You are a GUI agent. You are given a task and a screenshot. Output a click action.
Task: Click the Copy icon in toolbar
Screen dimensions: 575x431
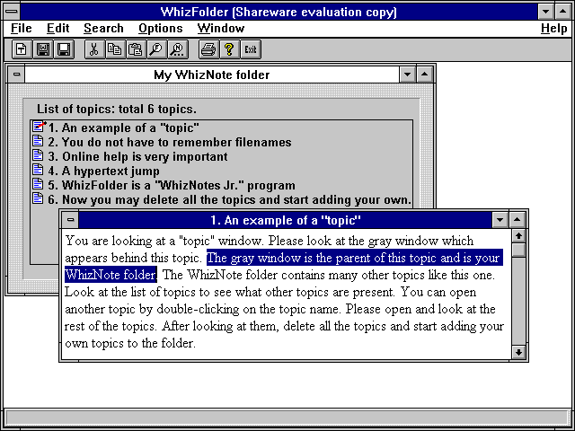click(x=114, y=49)
